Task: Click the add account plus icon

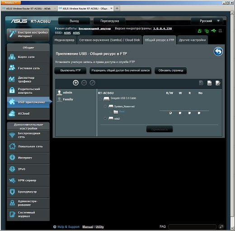Action: point(75,83)
